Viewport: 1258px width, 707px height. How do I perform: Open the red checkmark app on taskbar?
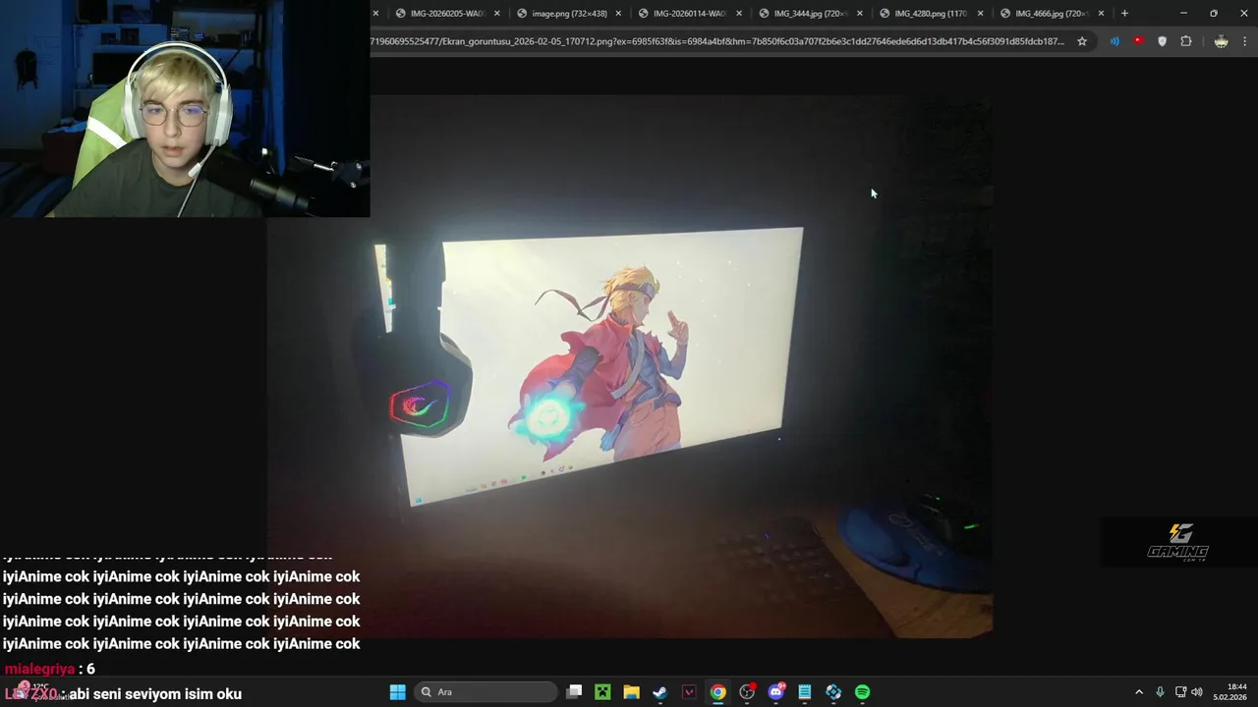[x=689, y=692]
